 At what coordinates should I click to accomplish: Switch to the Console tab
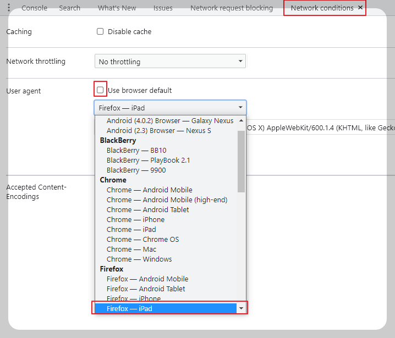34,8
